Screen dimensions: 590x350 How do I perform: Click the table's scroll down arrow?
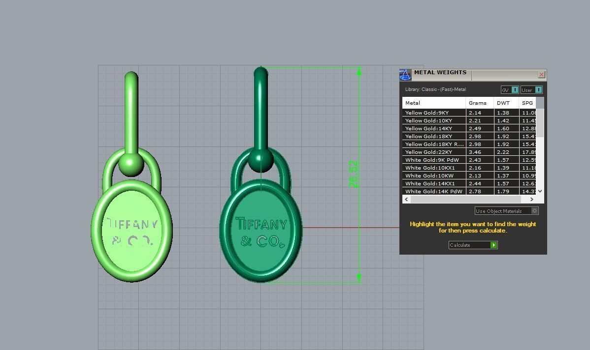[x=540, y=191]
